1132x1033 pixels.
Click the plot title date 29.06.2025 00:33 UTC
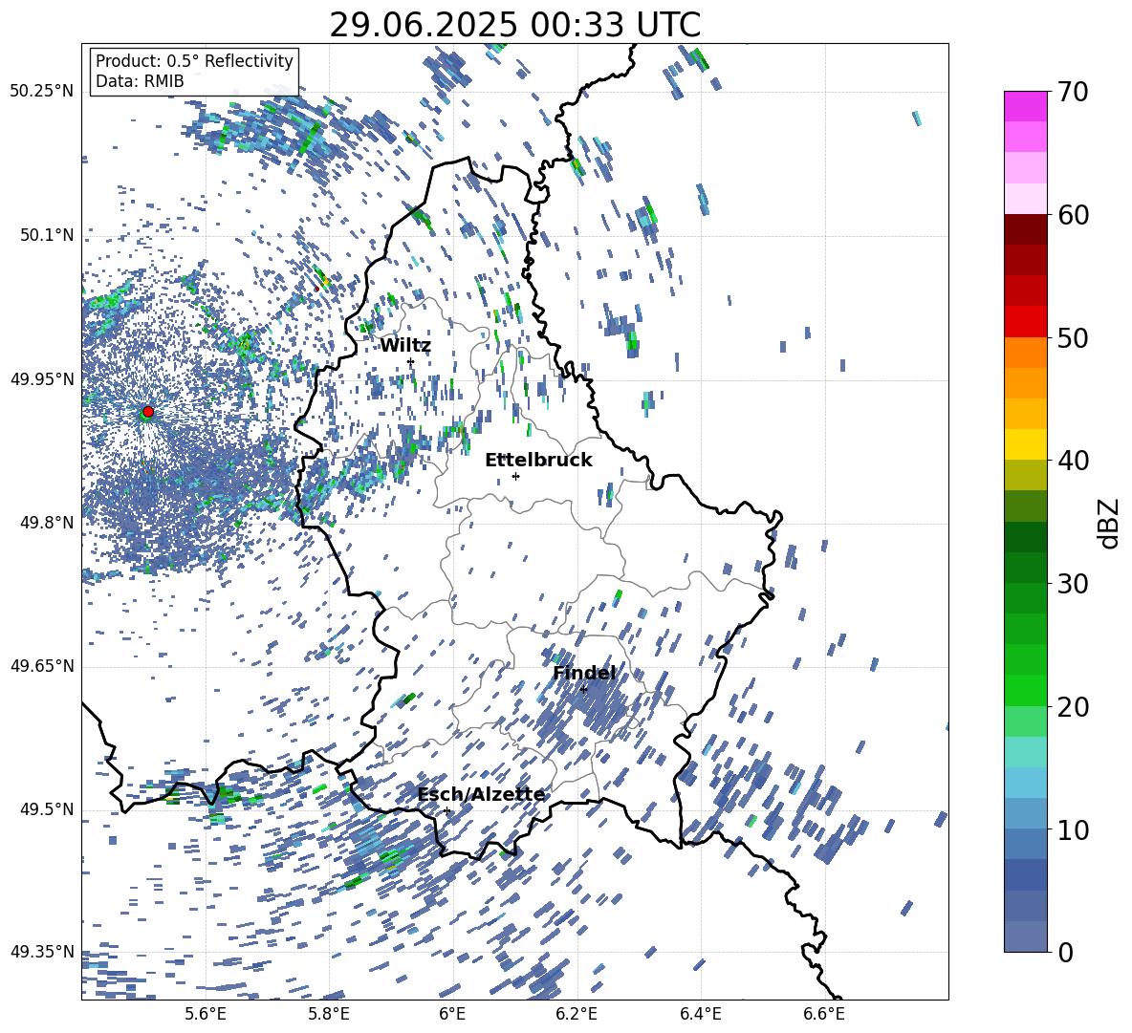[x=514, y=25]
